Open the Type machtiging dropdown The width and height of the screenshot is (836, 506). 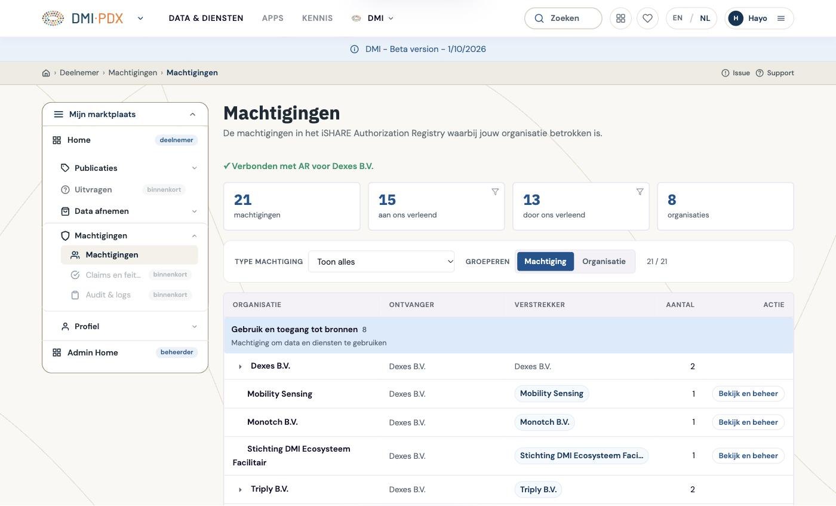click(x=382, y=262)
